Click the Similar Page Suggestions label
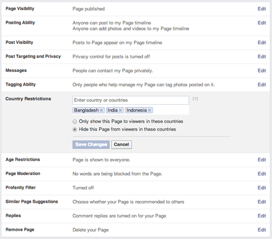 pos(32,202)
